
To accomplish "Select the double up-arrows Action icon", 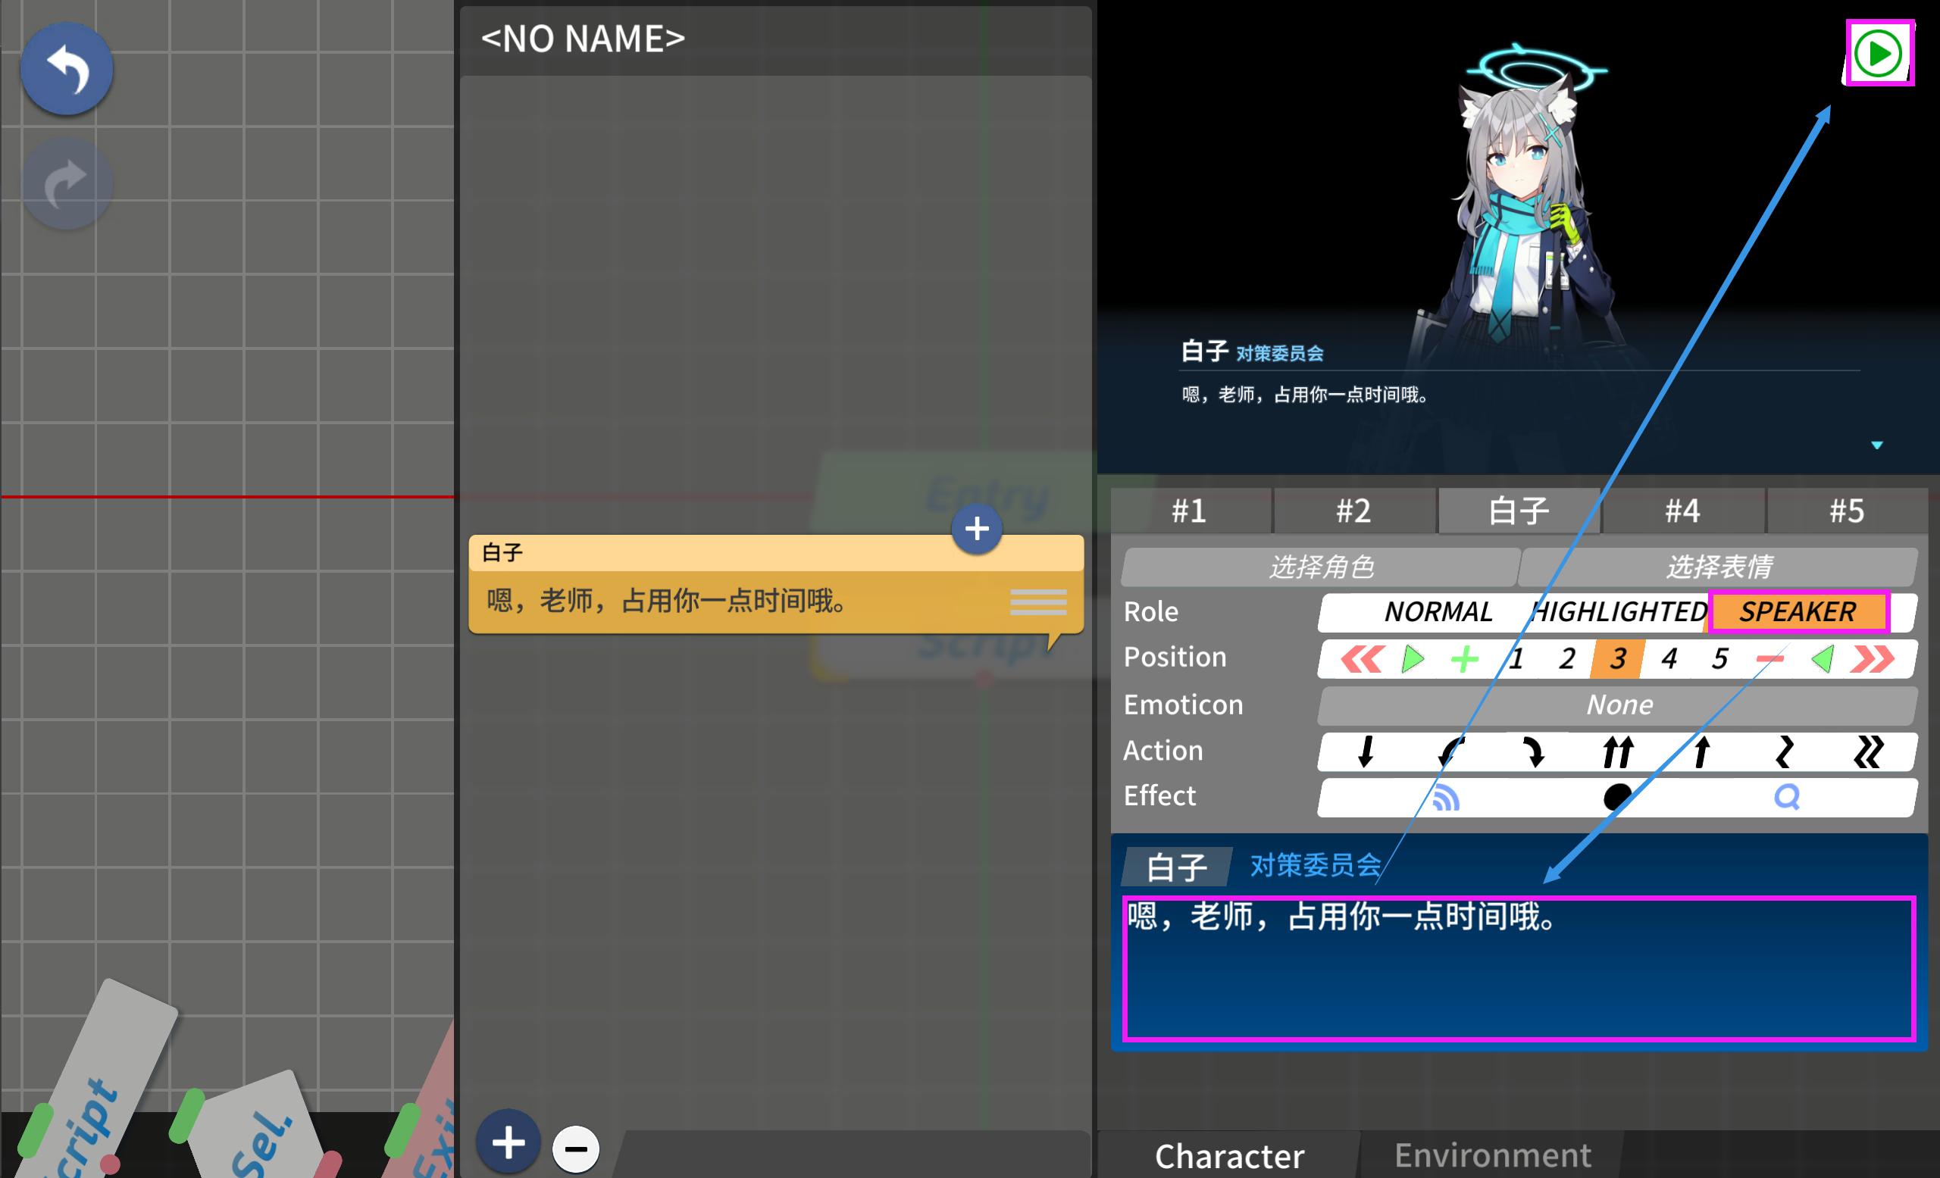I will pos(1617,752).
